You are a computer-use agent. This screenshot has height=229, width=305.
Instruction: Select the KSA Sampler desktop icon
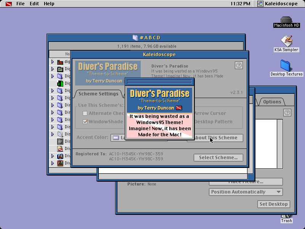pos(286,41)
